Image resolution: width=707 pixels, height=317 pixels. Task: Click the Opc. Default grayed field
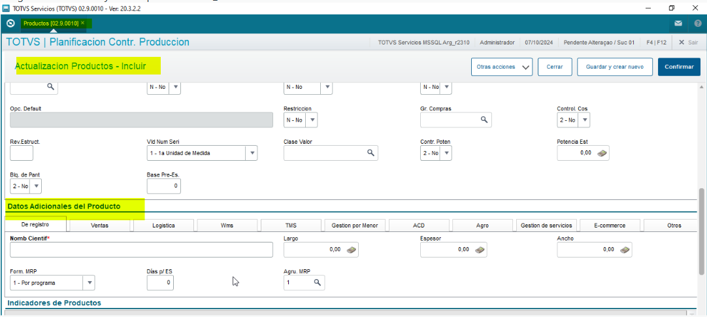coord(141,120)
